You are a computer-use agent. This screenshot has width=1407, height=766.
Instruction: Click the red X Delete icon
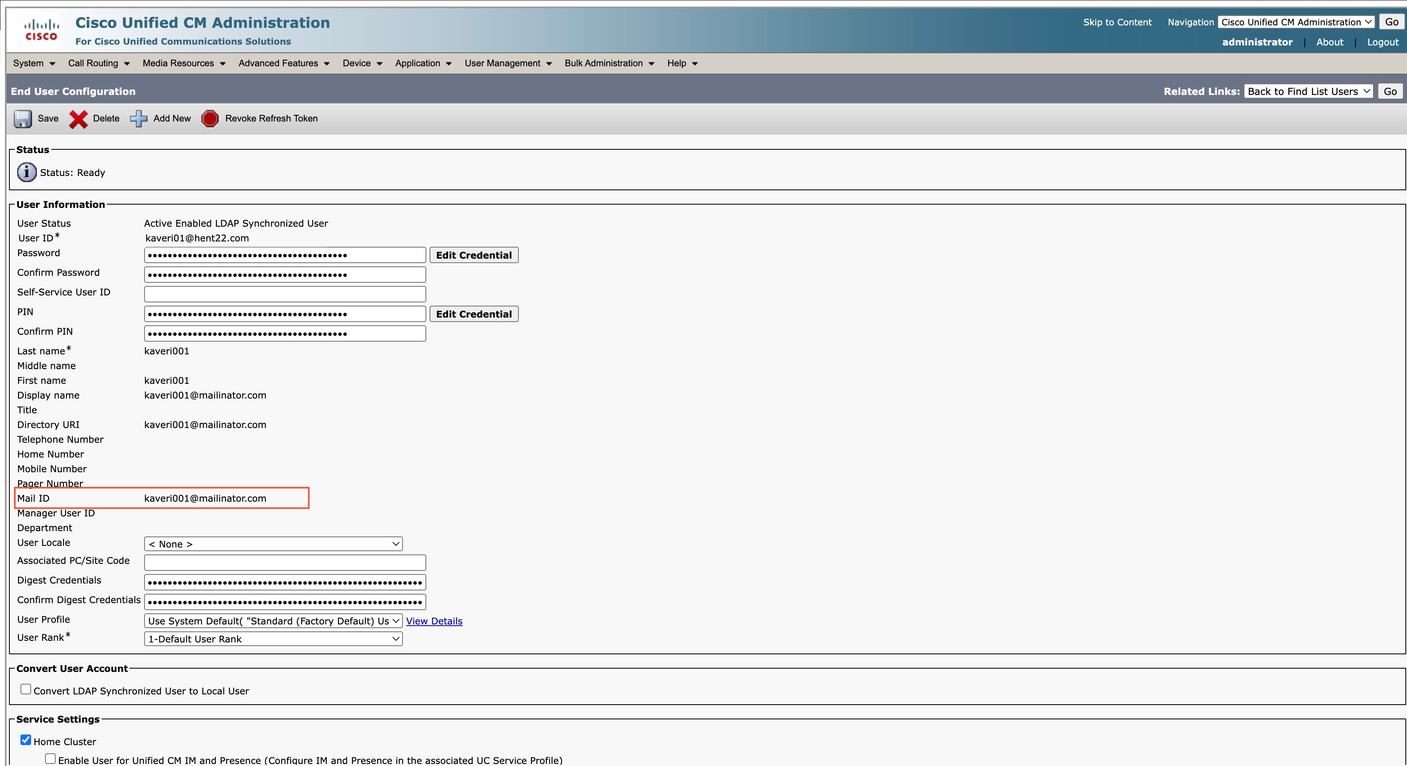click(78, 119)
